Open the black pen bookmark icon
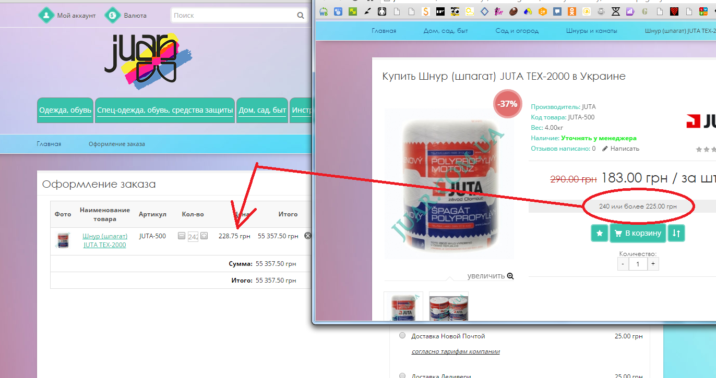716x378 pixels. coord(367,11)
